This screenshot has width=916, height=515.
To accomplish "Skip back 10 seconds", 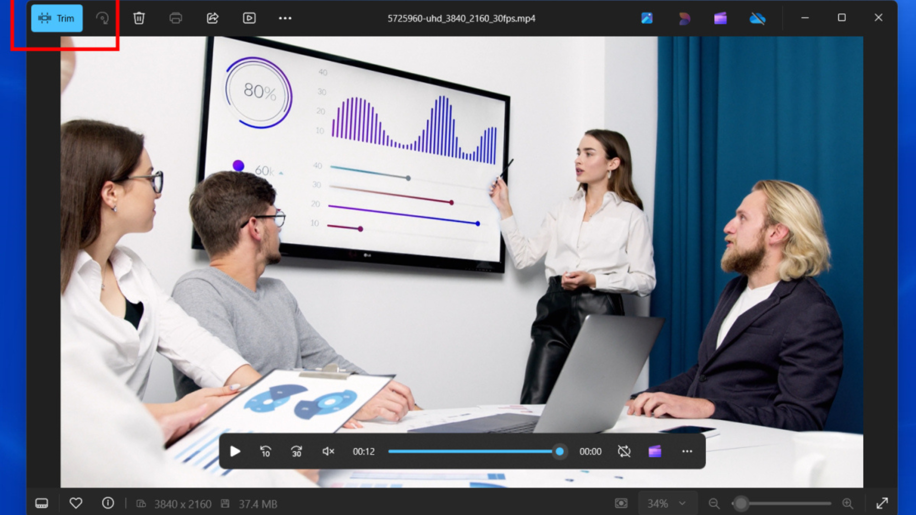I will (266, 451).
